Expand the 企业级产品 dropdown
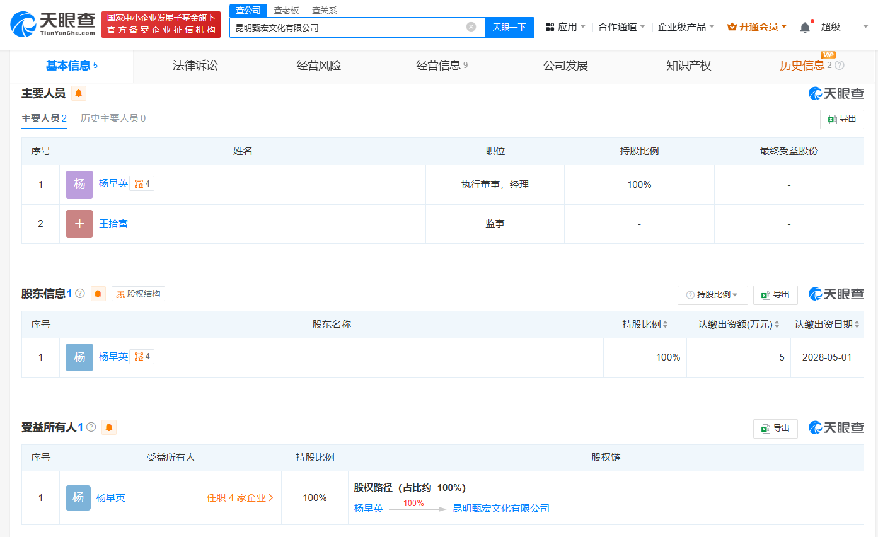The height and width of the screenshot is (537, 878). (x=686, y=27)
